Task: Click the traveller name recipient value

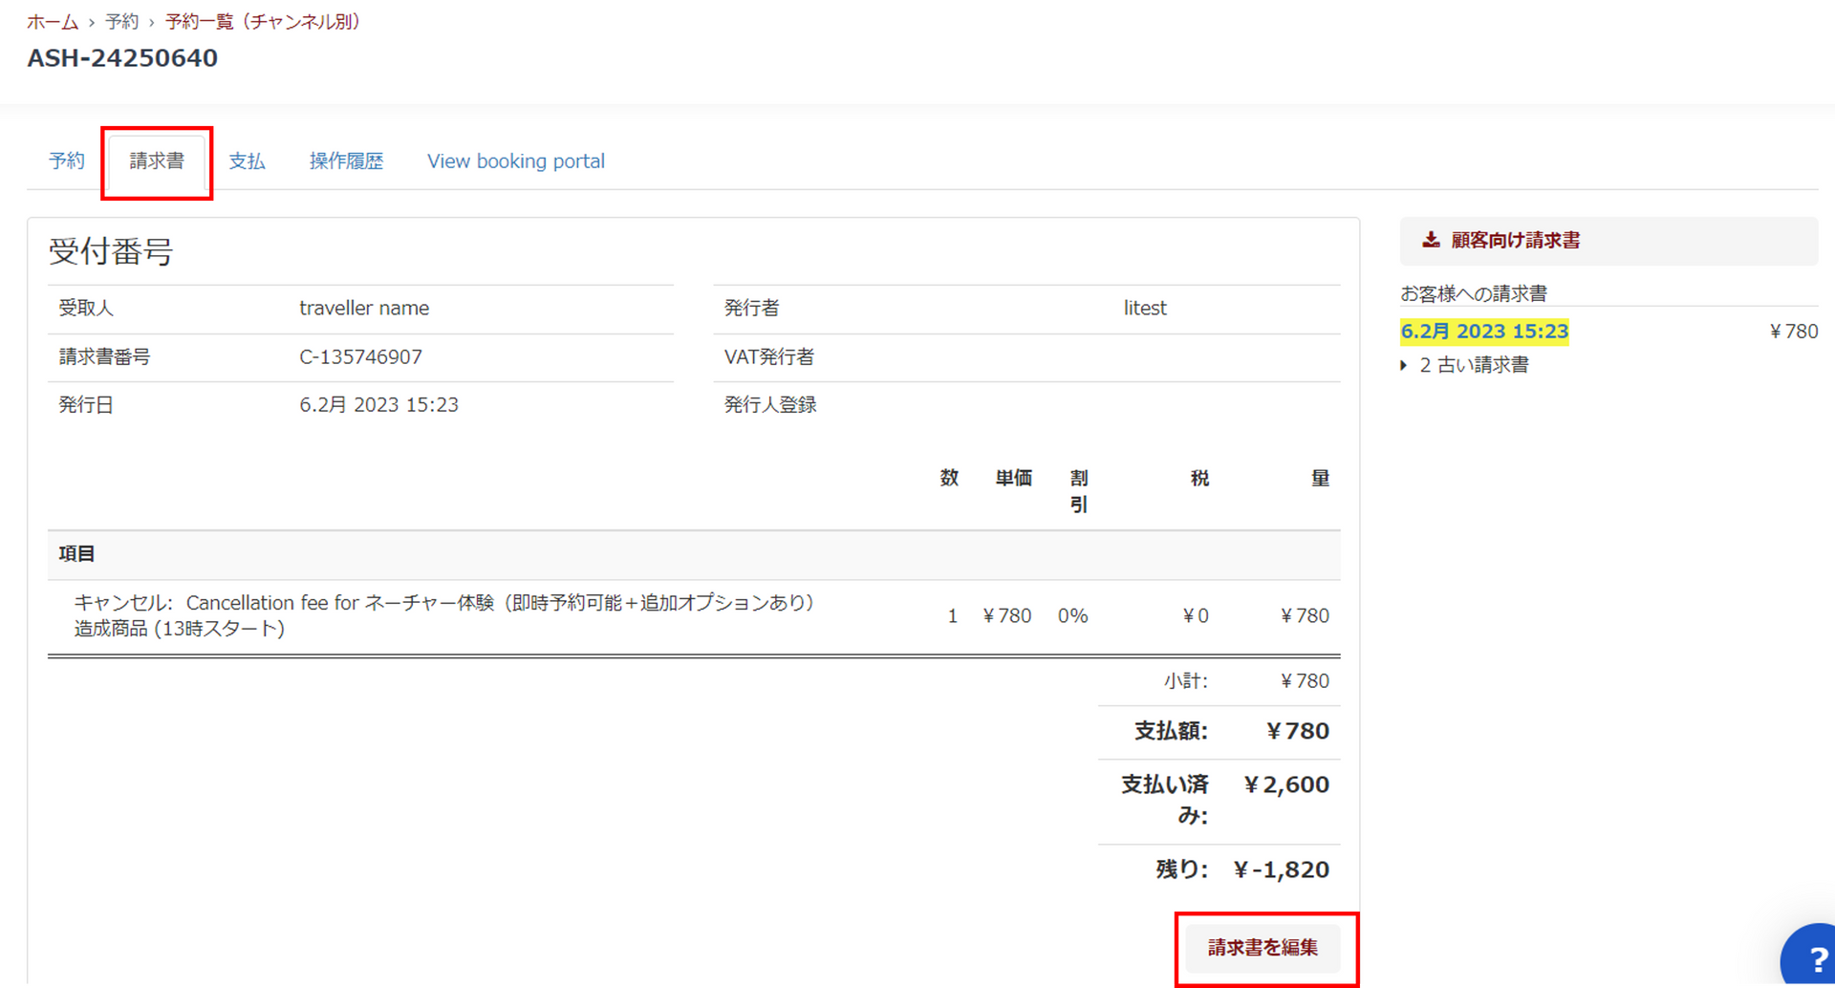Action: [x=364, y=309]
